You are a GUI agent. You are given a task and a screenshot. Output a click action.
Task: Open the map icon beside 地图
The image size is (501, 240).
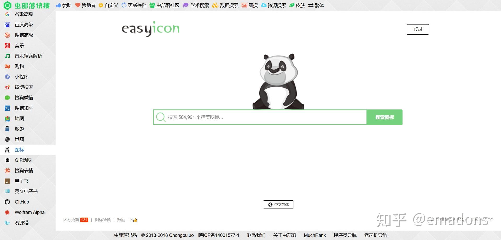[7, 119]
